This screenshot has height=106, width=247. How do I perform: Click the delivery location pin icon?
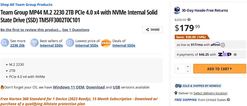pyautogui.click(x=176, y=93)
